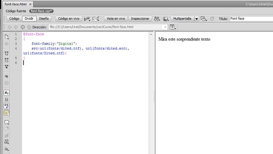Toggle line numbers display
Viewport: 273px width, 154px height.
[7, 93]
